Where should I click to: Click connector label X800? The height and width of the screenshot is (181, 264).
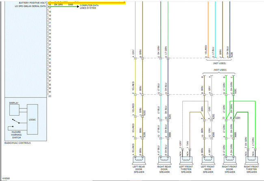[170, 134]
